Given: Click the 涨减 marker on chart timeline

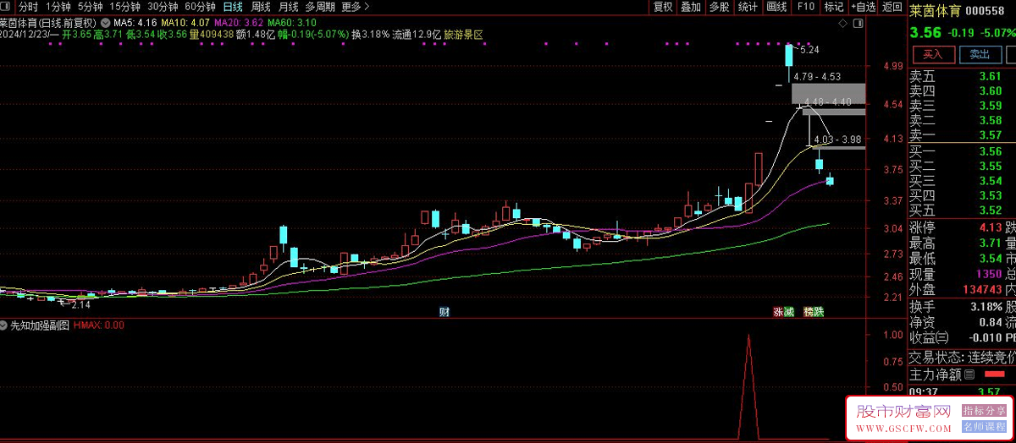Looking at the screenshot, I should click(783, 312).
